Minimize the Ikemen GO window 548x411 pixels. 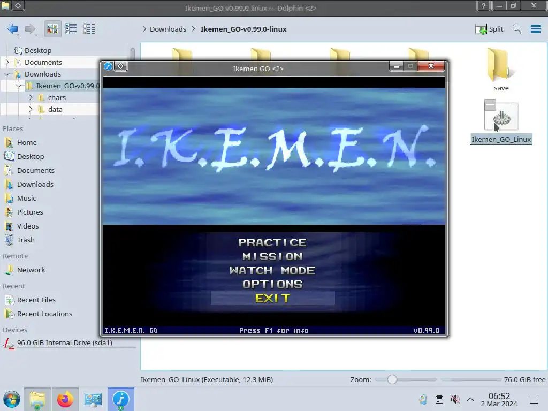coord(396,66)
